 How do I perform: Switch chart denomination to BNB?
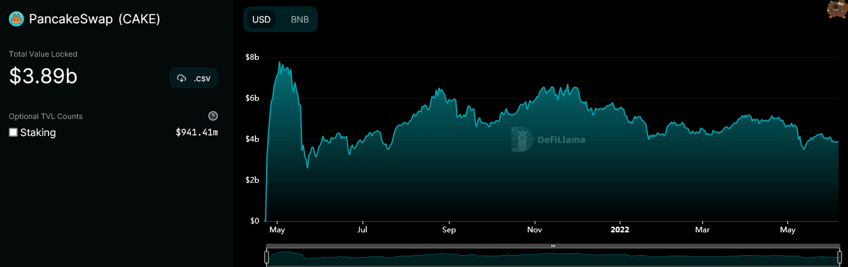[x=299, y=20]
